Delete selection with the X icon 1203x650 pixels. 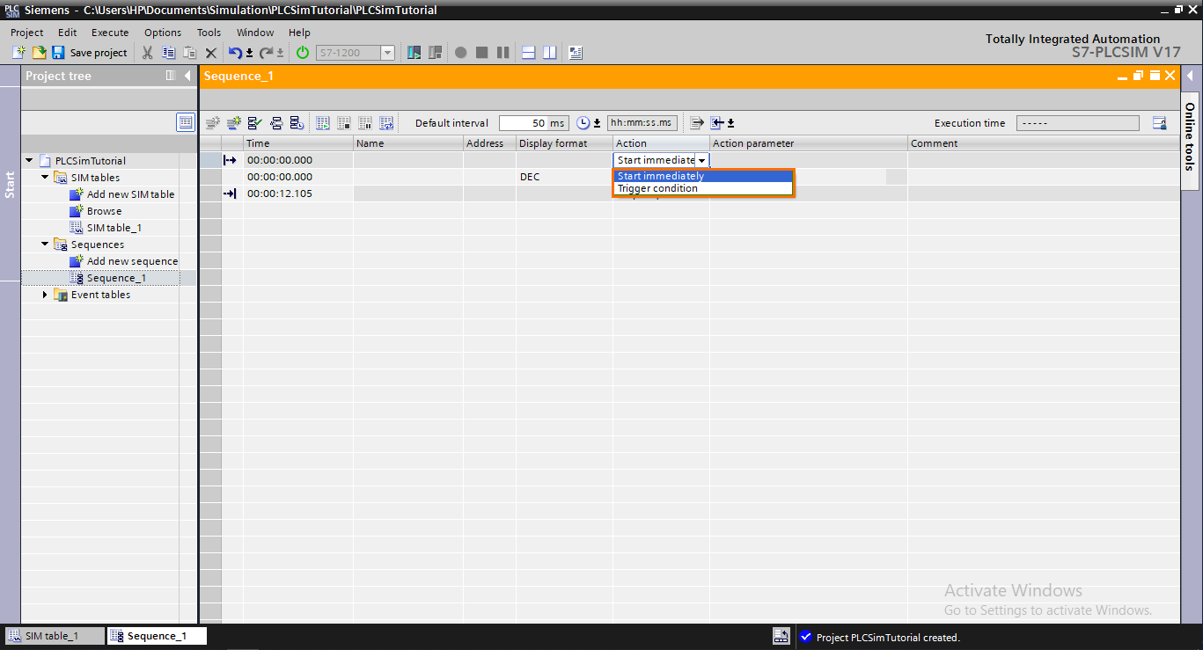pyautogui.click(x=211, y=53)
